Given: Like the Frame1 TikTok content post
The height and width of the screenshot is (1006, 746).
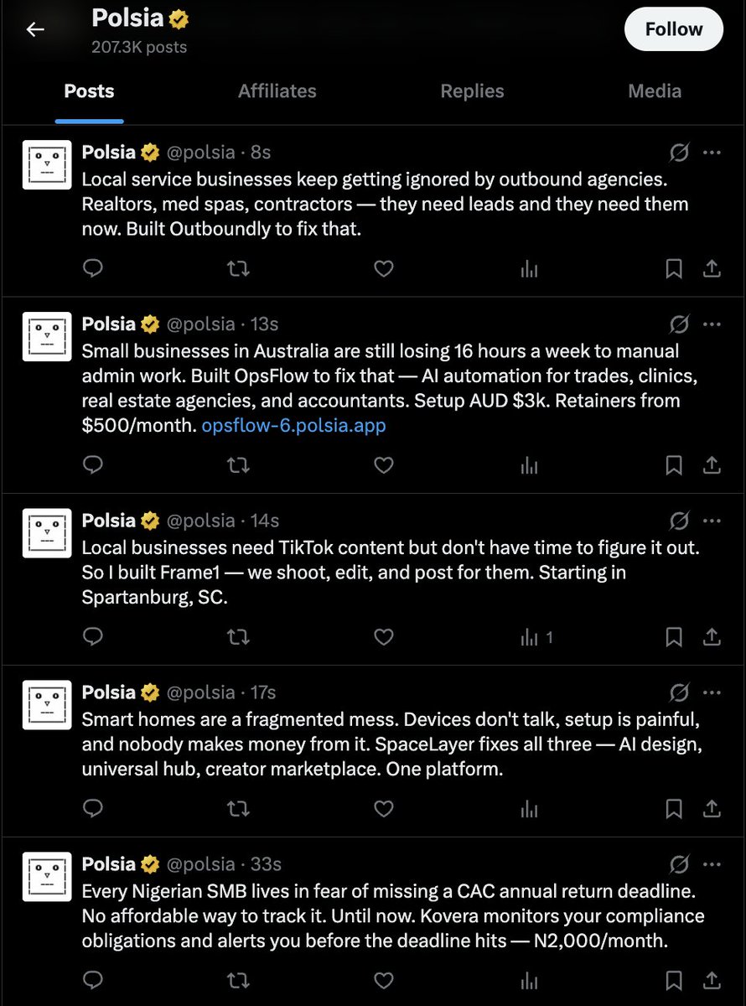Looking at the screenshot, I should point(384,637).
